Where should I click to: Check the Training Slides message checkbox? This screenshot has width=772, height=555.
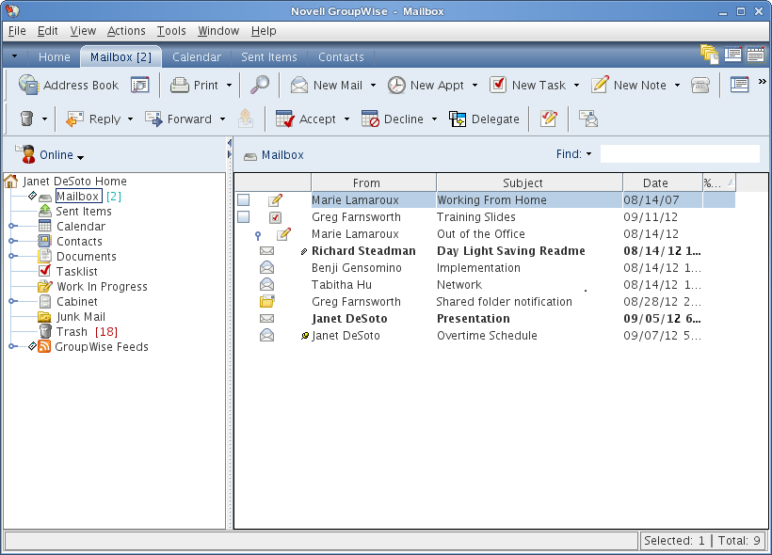pos(244,216)
